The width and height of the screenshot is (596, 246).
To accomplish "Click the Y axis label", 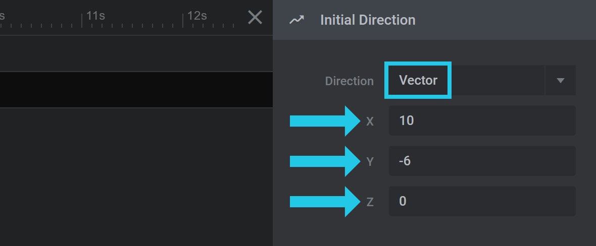I will click(x=370, y=162).
